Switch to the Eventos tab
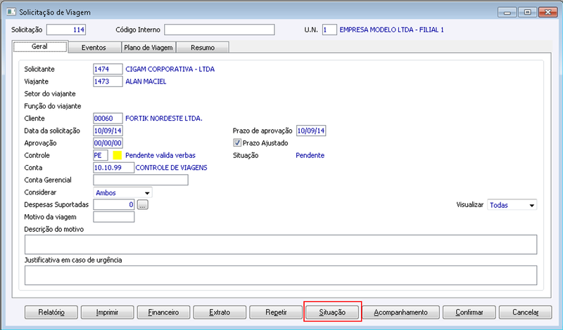563x330 pixels. point(94,48)
